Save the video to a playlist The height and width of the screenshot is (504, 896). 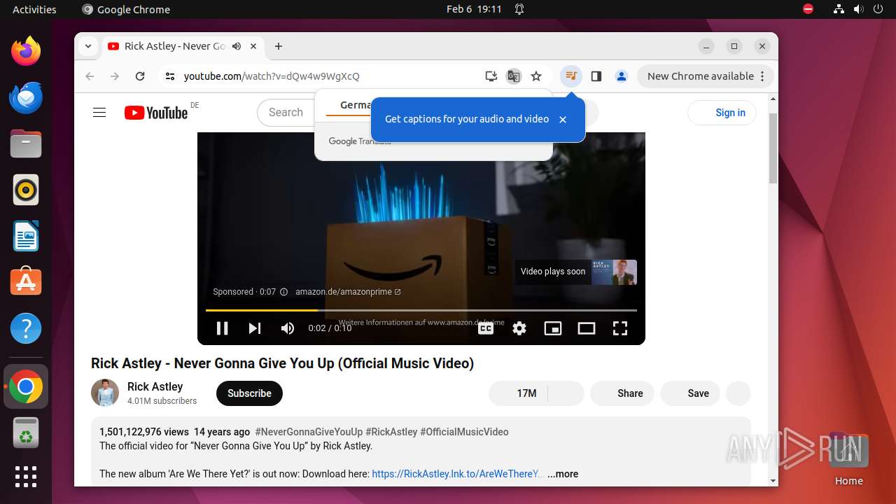click(x=690, y=393)
